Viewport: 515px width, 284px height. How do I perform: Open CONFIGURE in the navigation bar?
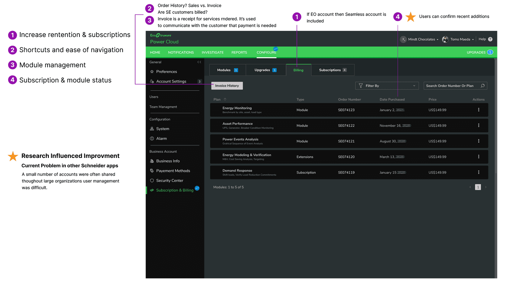(267, 52)
